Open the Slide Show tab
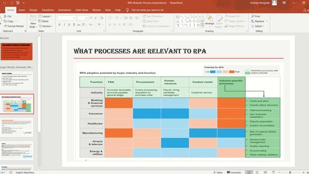 82,10
